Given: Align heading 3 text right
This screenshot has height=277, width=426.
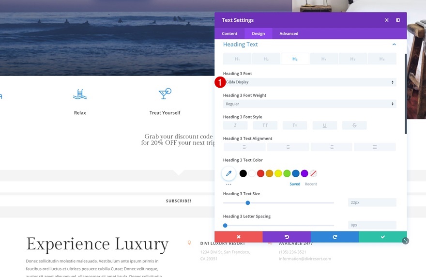Looking at the screenshot, I should (332, 147).
